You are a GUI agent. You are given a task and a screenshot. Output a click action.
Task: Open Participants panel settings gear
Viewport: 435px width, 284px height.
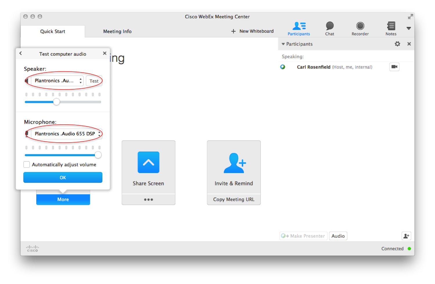point(398,44)
